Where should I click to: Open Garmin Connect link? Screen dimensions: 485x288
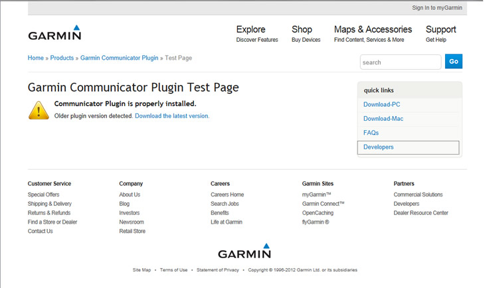coord(324,204)
